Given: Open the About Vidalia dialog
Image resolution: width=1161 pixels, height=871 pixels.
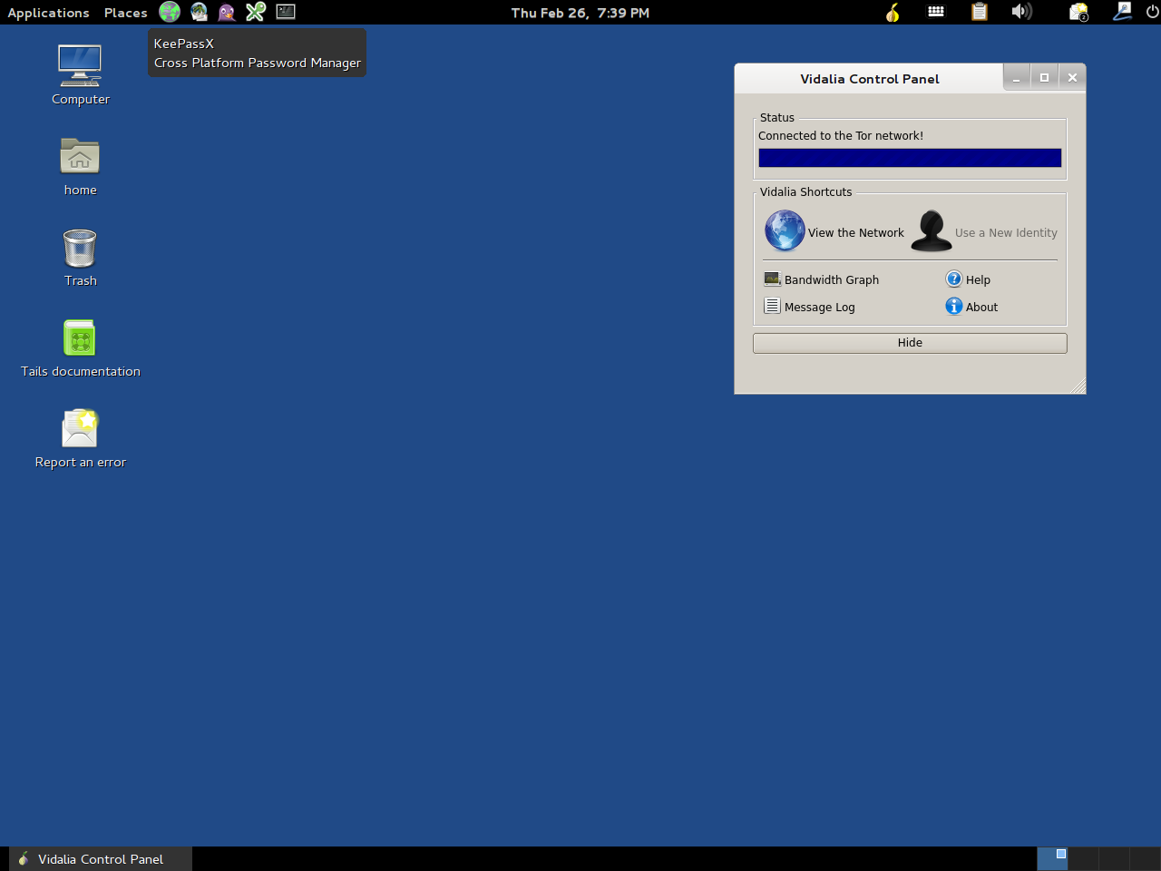Looking at the screenshot, I should click(971, 307).
